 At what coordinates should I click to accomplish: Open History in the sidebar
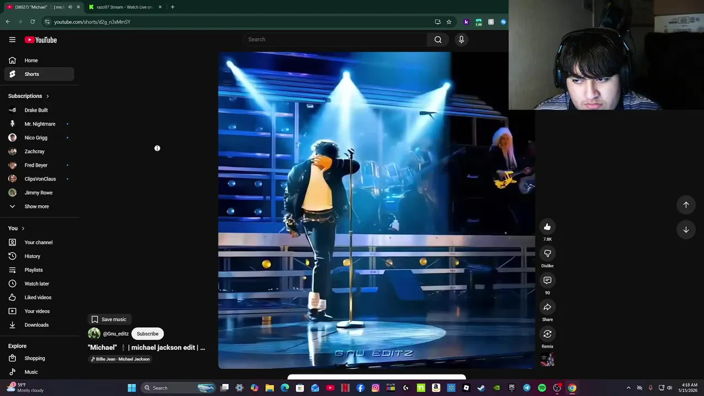tap(32, 256)
